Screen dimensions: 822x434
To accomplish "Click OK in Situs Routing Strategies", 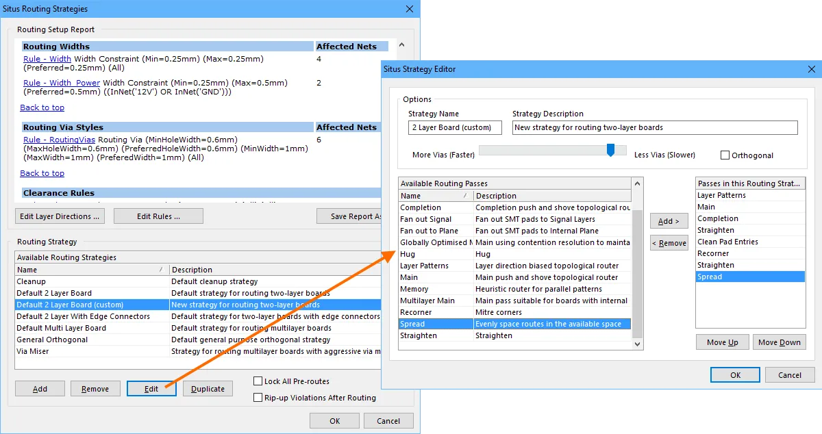I will [x=334, y=421].
